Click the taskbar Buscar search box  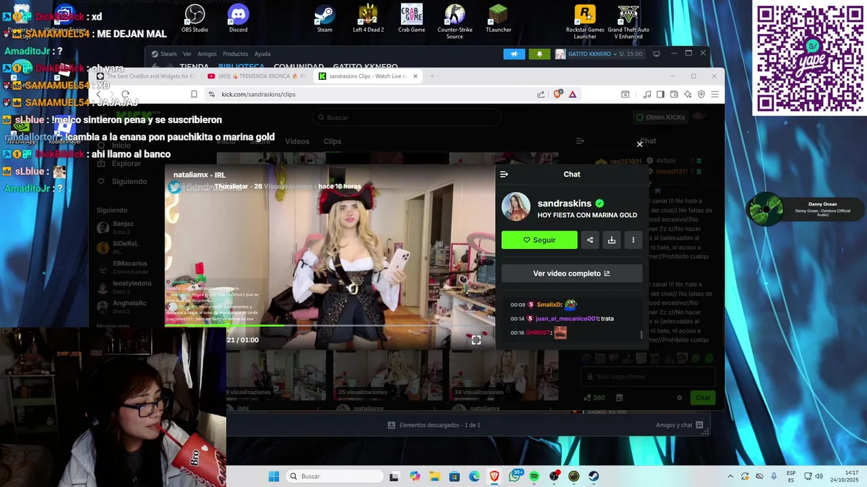[335, 476]
